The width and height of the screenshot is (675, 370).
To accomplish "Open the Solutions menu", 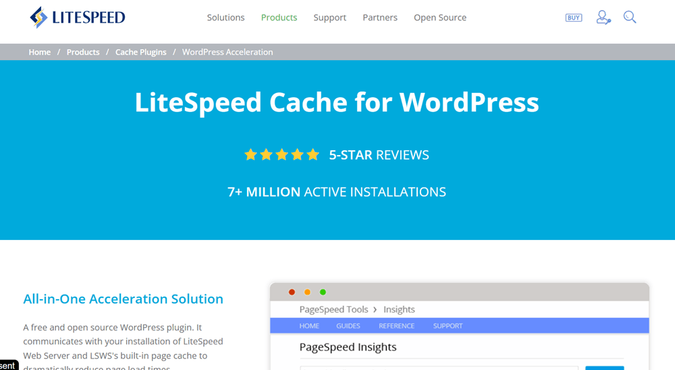I will [225, 18].
